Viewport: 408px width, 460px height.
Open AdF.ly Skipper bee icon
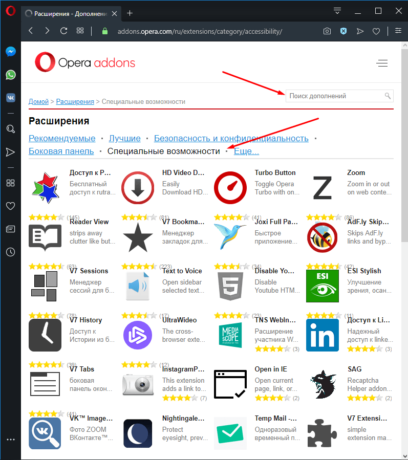[x=323, y=237]
